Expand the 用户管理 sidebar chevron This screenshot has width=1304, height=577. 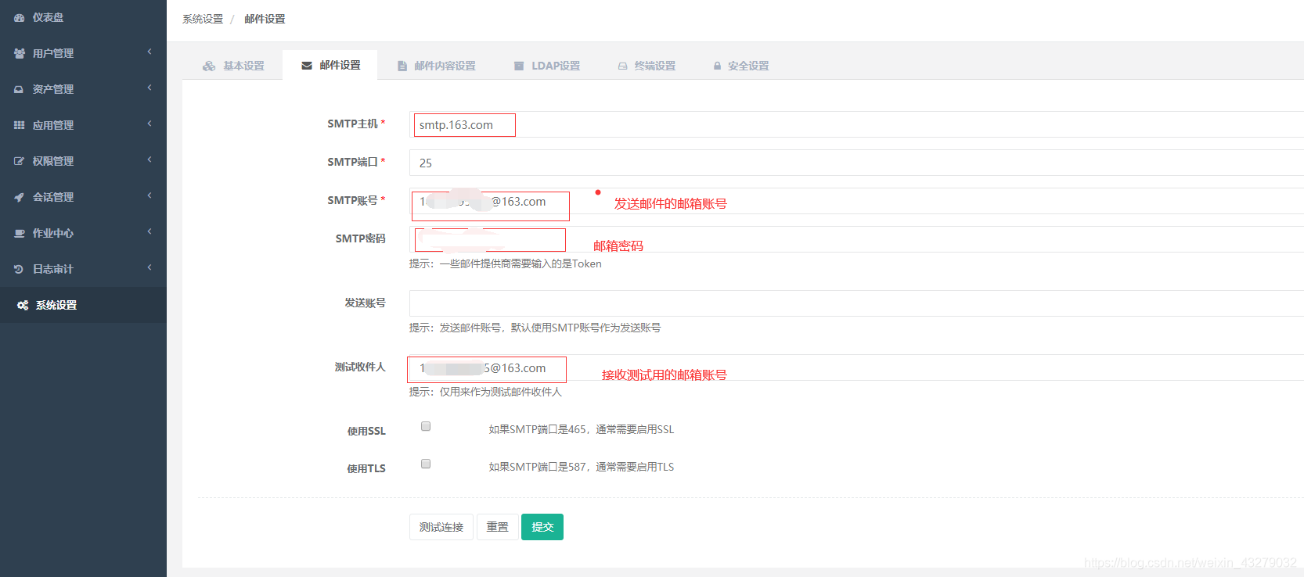click(x=149, y=52)
